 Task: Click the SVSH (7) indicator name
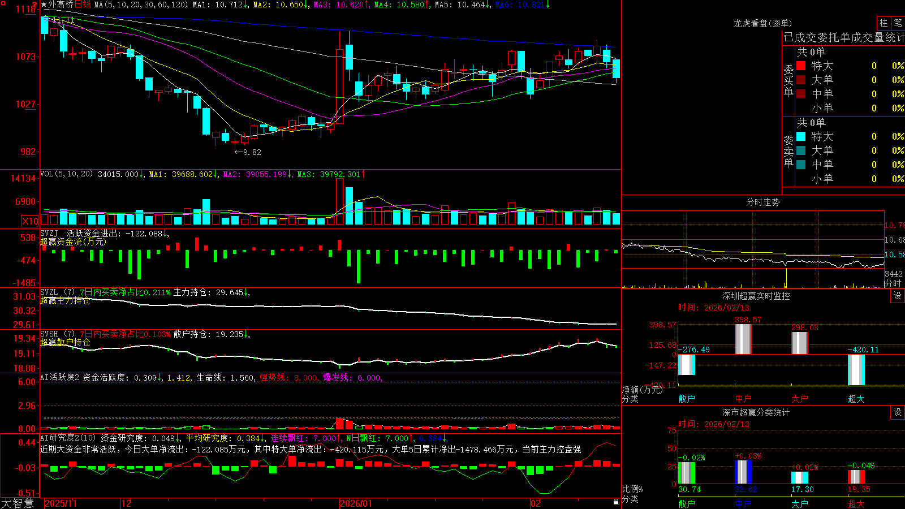(x=58, y=334)
